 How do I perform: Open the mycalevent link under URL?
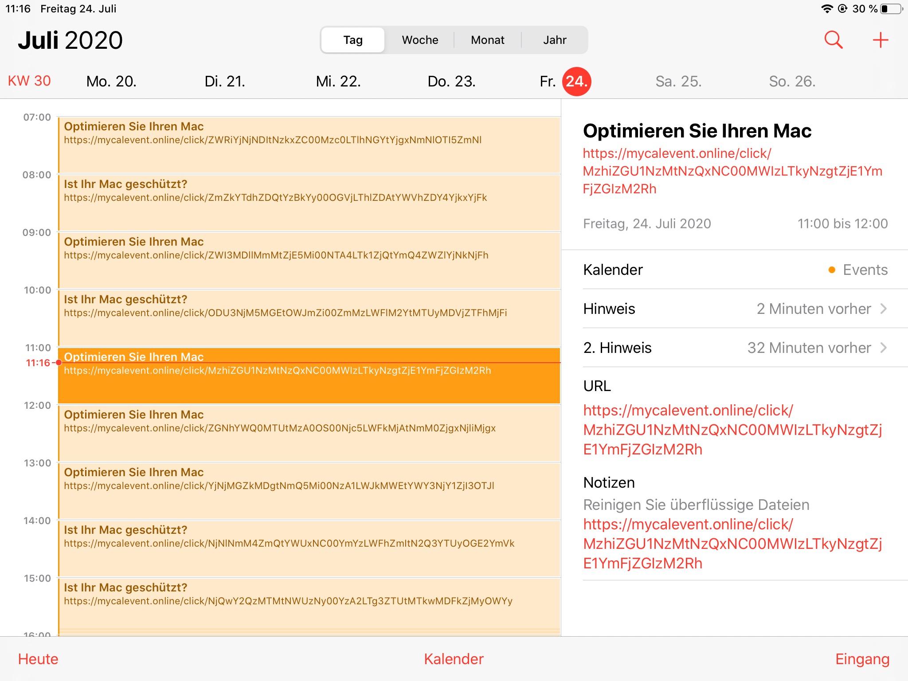tap(732, 430)
